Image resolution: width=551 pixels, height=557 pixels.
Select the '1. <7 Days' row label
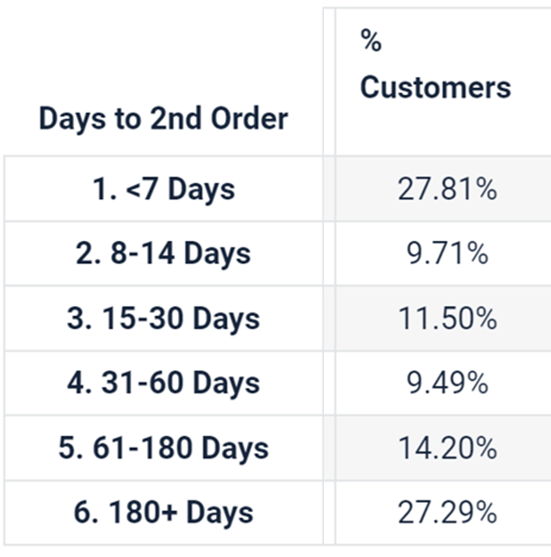coord(163,189)
